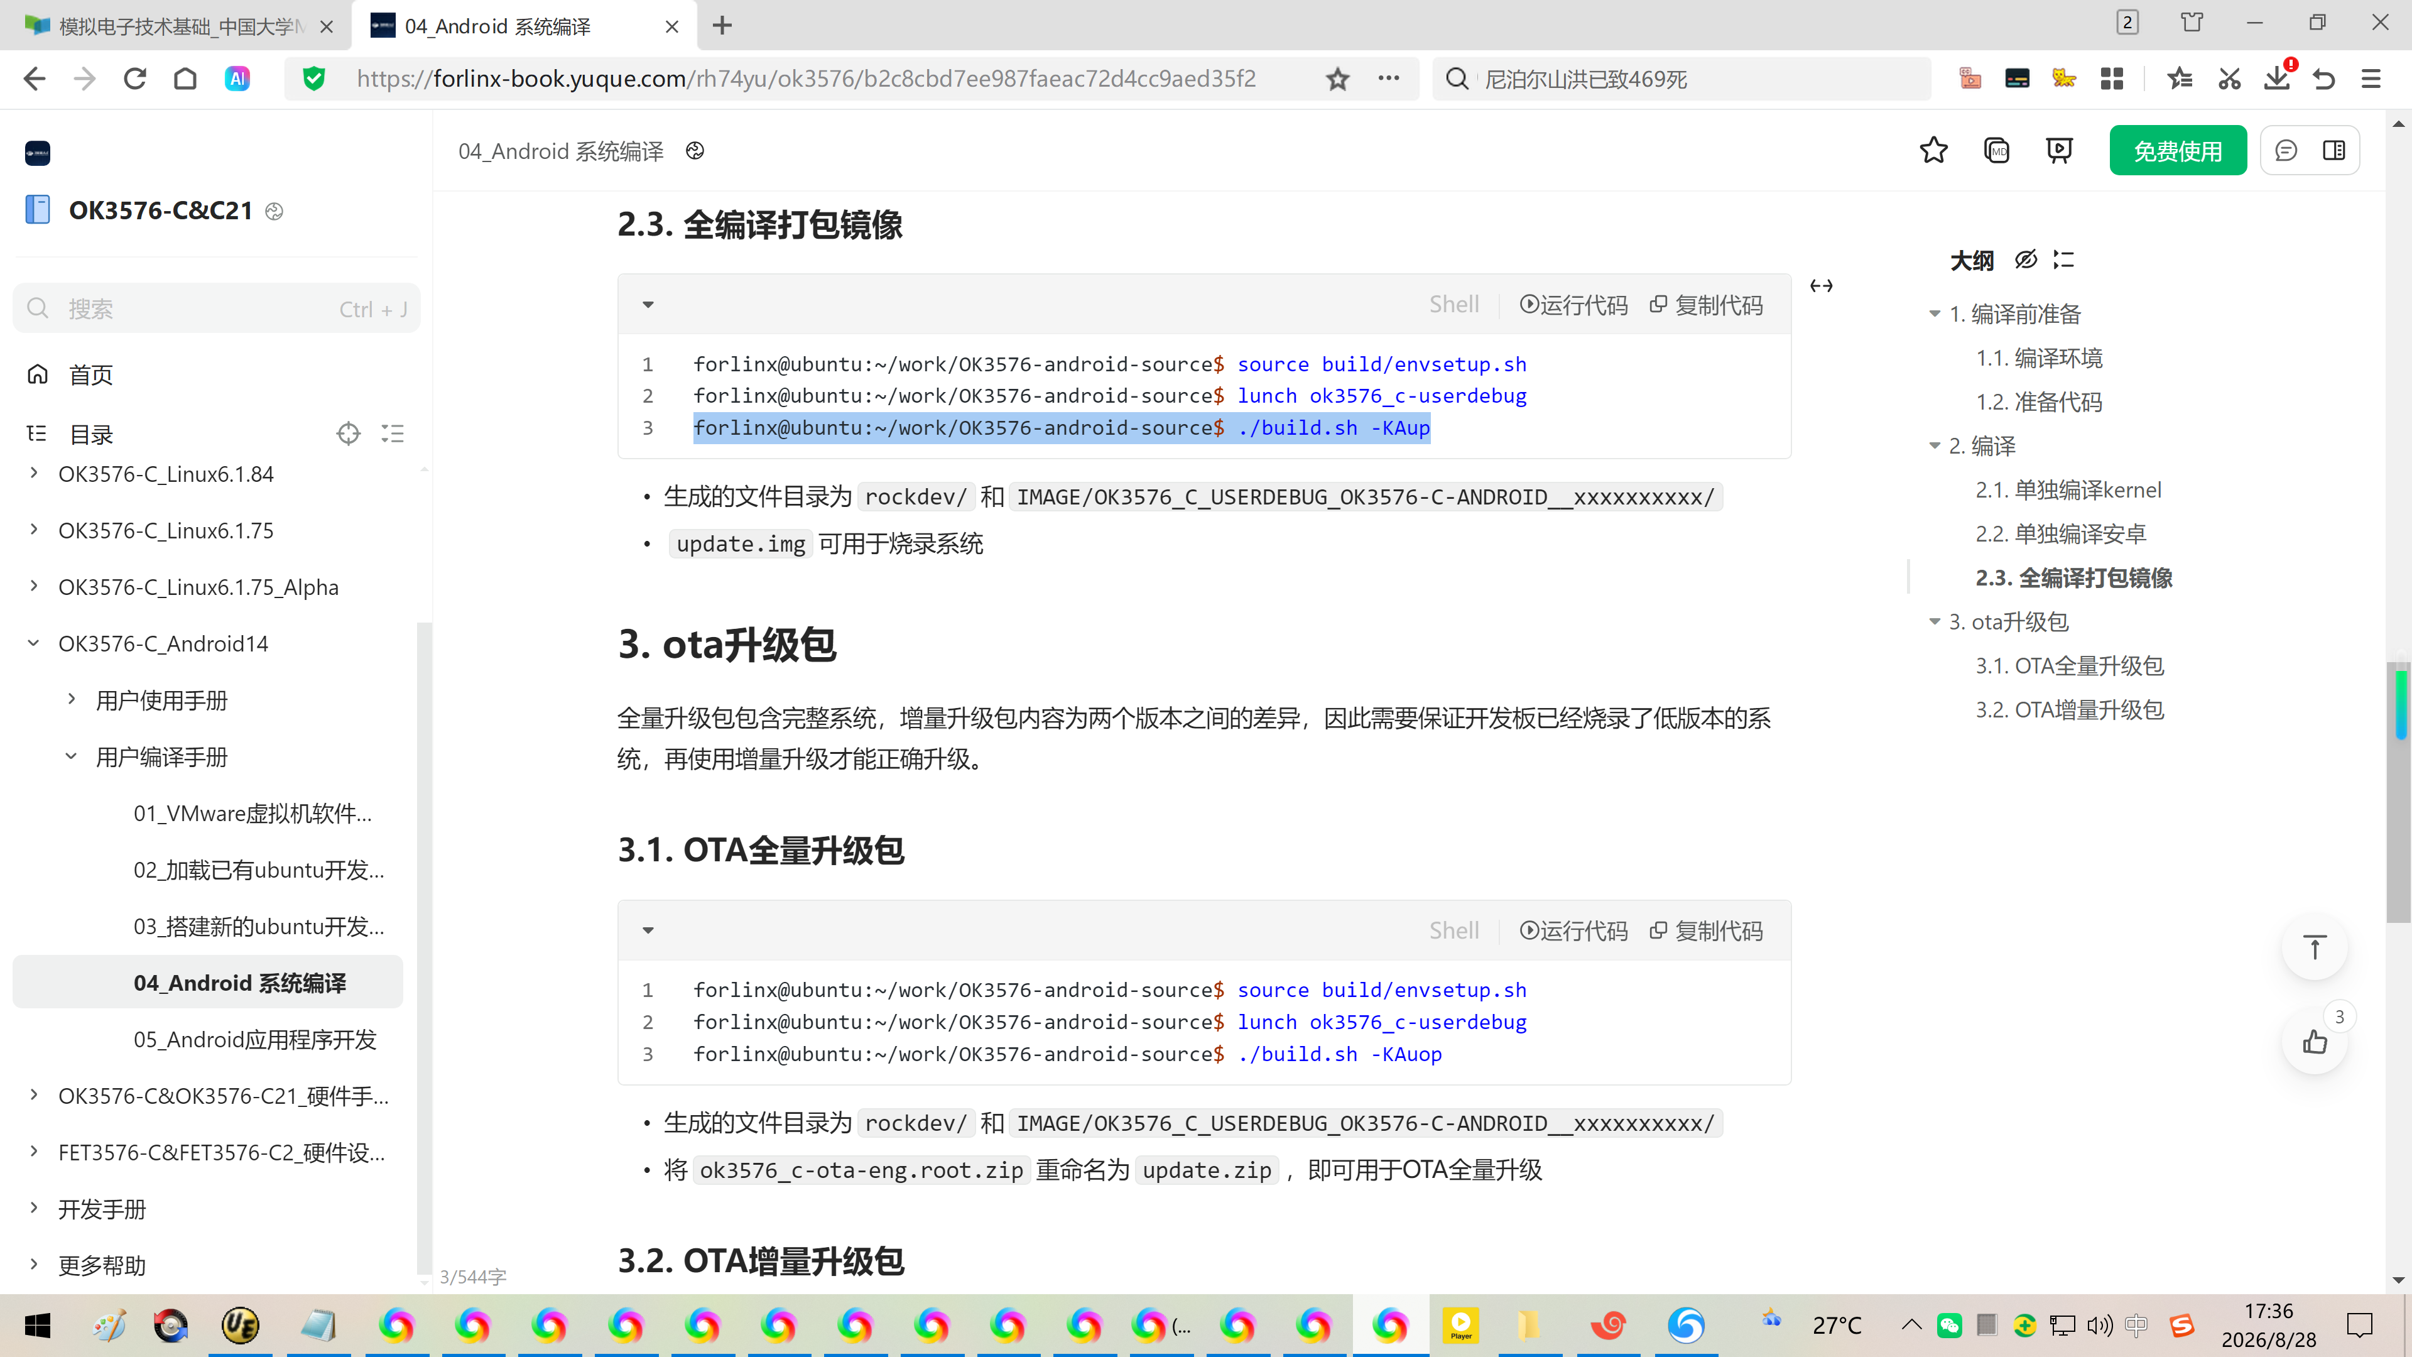The image size is (2412, 1357).
Task: Expand the OK3576-C_Linux6.1.75 tree item
Action: point(34,529)
